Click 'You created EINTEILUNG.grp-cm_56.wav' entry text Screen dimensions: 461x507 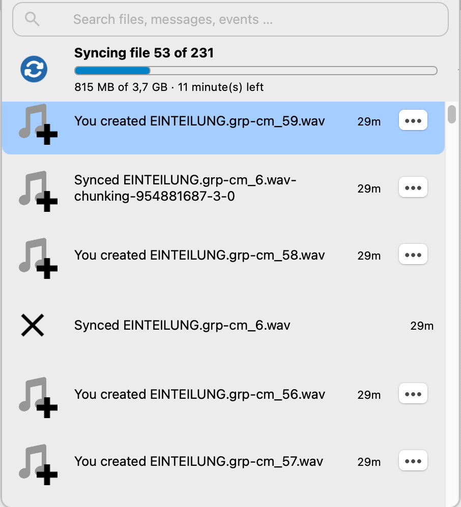[x=199, y=394]
